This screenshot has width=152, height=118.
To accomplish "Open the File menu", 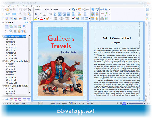I will pyautogui.click(x=5, y=6).
